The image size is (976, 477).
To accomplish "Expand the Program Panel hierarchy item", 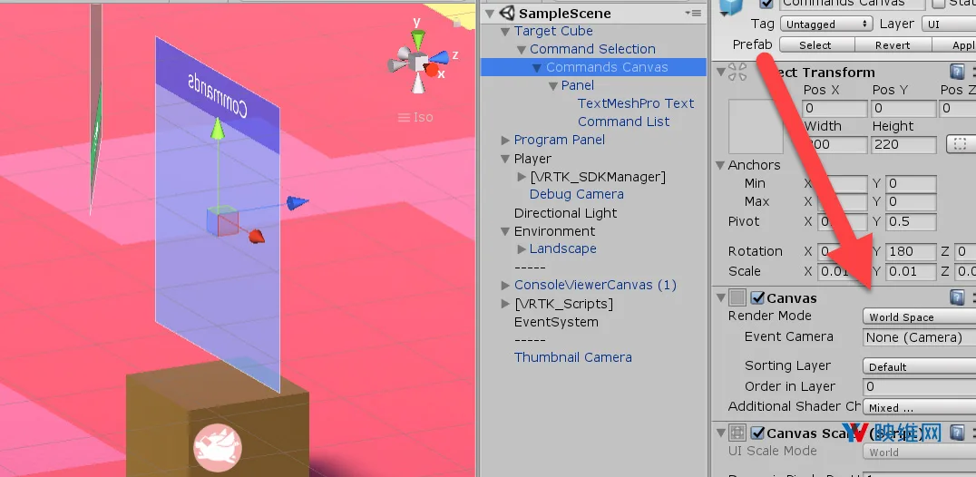I will (x=505, y=141).
